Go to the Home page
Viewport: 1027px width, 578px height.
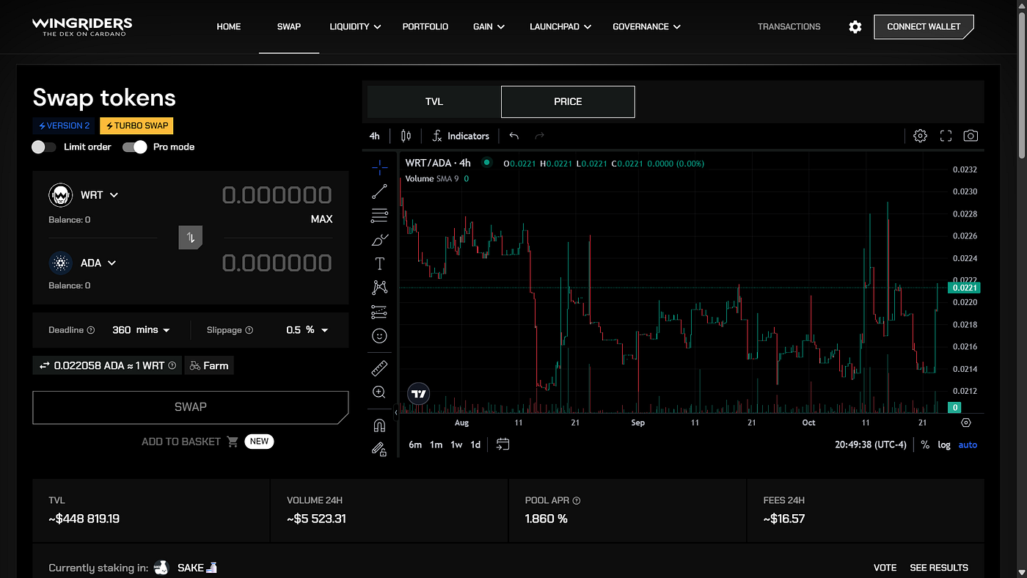(229, 26)
